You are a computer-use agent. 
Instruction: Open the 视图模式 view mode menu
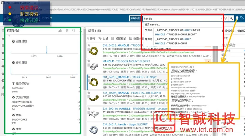click(119, 38)
